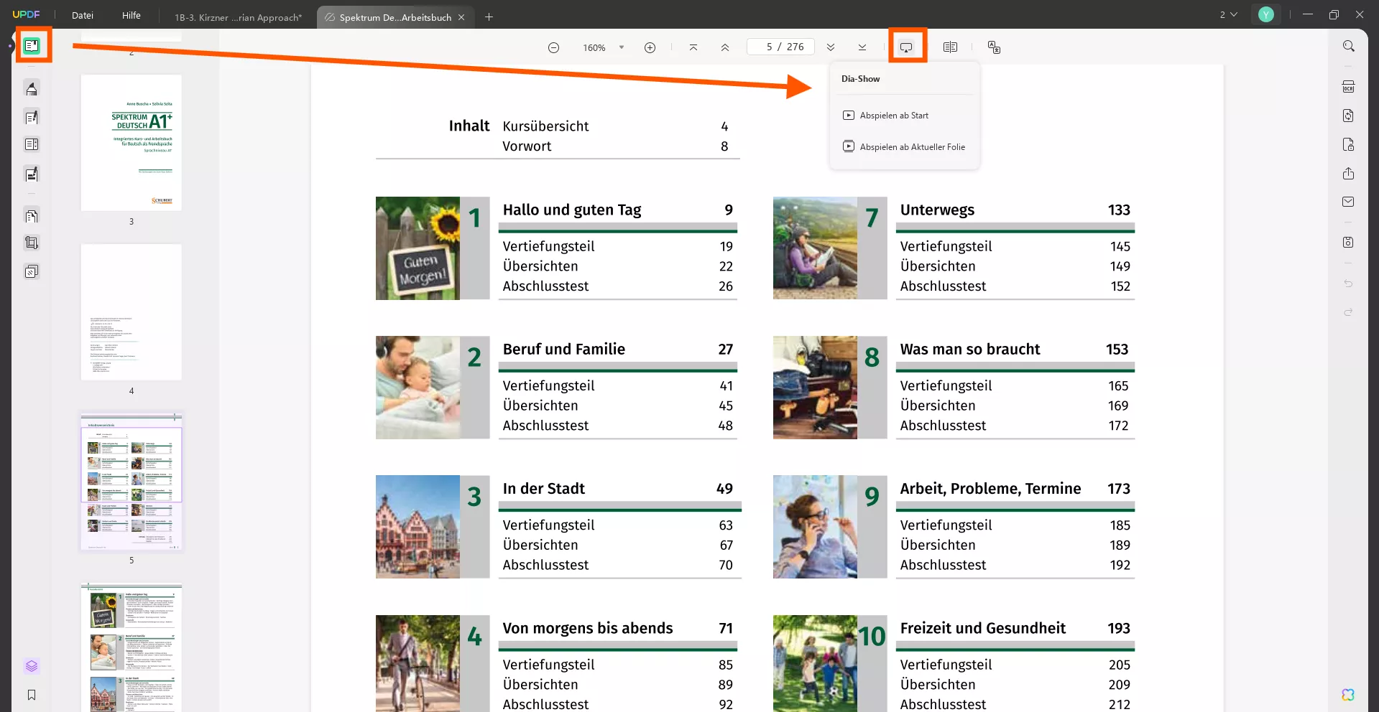1379x712 pixels.
Task: Switch to the 1B-3. Kirzner tab
Action: (x=239, y=17)
